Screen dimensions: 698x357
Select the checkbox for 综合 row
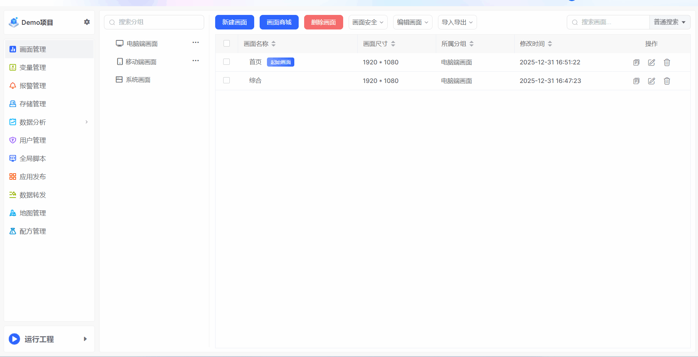tap(226, 80)
